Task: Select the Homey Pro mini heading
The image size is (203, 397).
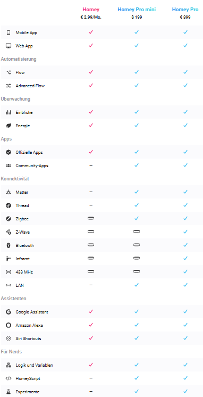Action: coord(137,10)
